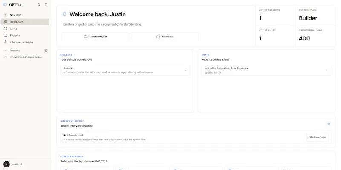Open the Recents filter options icon
The image size is (341, 170).
tap(46, 51)
